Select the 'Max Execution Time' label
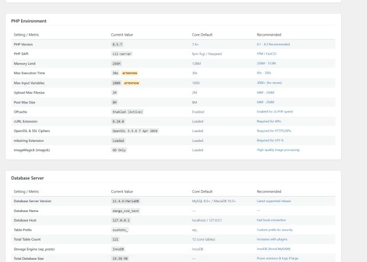The width and height of the screenshot is (367, 262). [29, 73]
